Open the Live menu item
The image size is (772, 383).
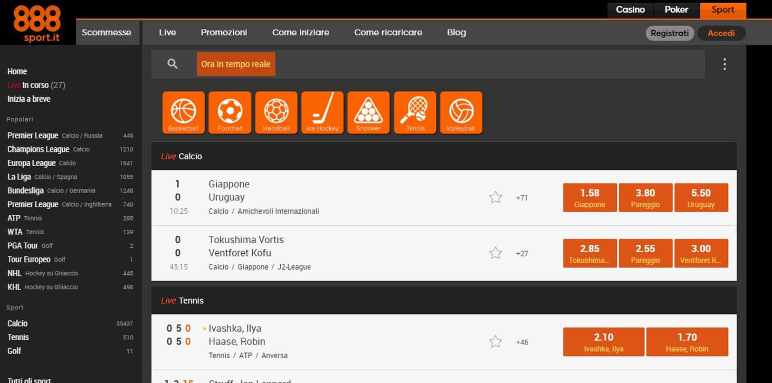(167, 32)
